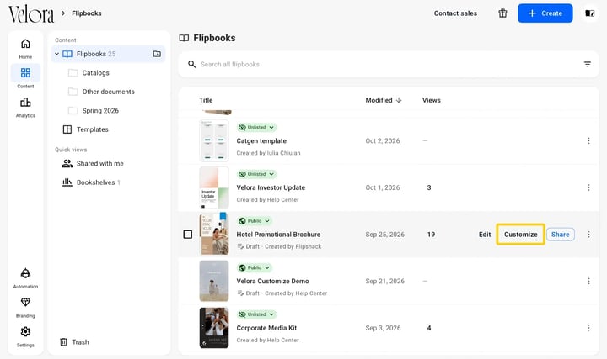Click the Create button

545,13
